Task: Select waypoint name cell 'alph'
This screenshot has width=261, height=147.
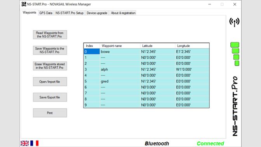Action: pos(120,70)
